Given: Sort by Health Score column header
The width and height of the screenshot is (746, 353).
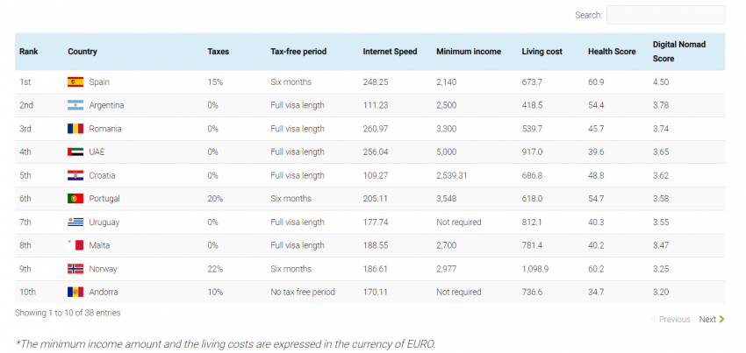Looking at the screenshot, I should 612,52.
